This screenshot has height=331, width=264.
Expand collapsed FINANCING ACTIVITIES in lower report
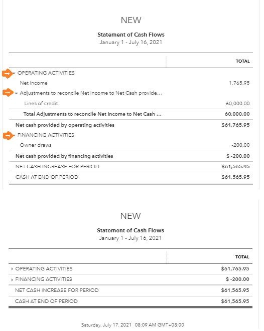click(x=12, y=279)
